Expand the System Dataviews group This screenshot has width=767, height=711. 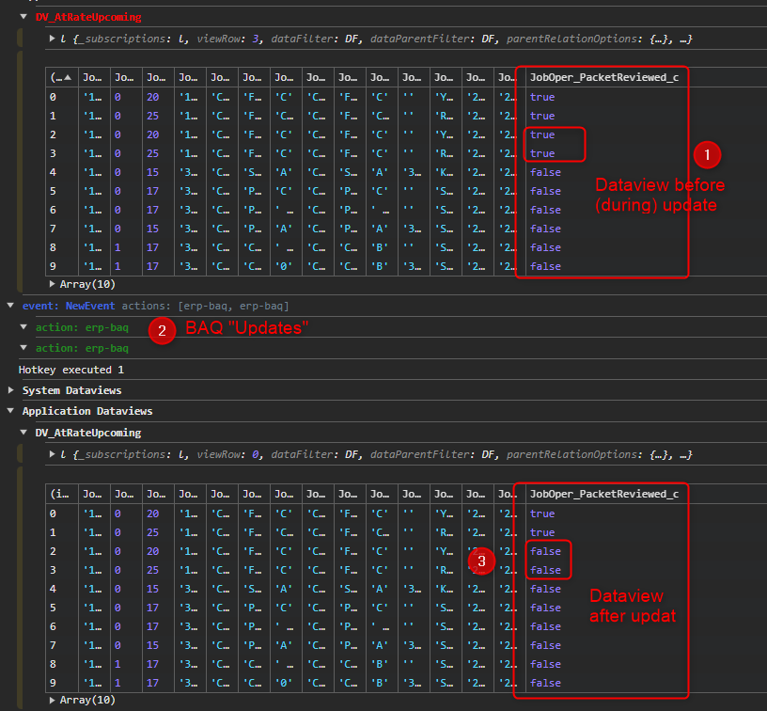pyautogui.click(x=10, y=390)
